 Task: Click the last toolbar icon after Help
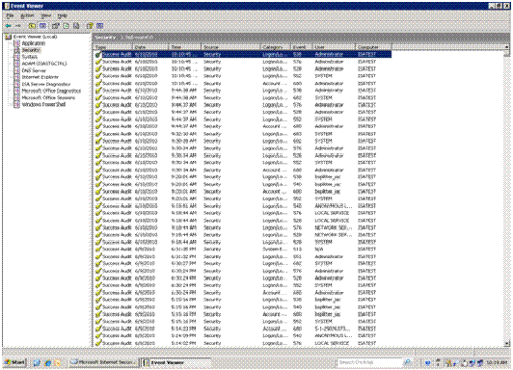(x=99, y=26)
